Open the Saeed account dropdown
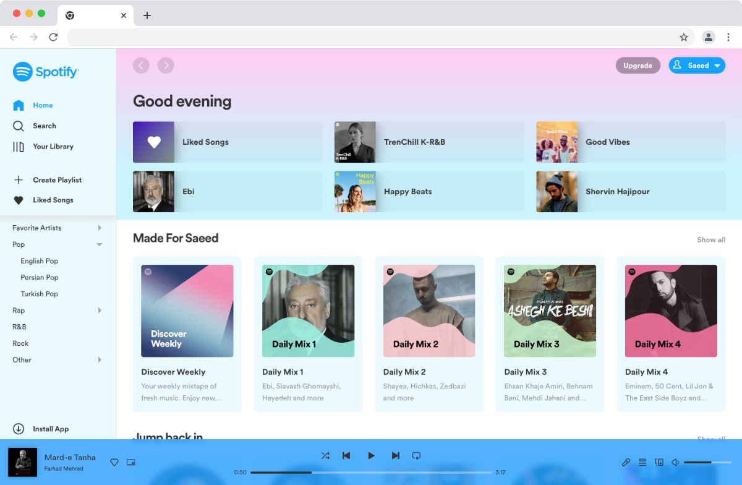This screenshot has width=742, height=485. pos(697,66)
